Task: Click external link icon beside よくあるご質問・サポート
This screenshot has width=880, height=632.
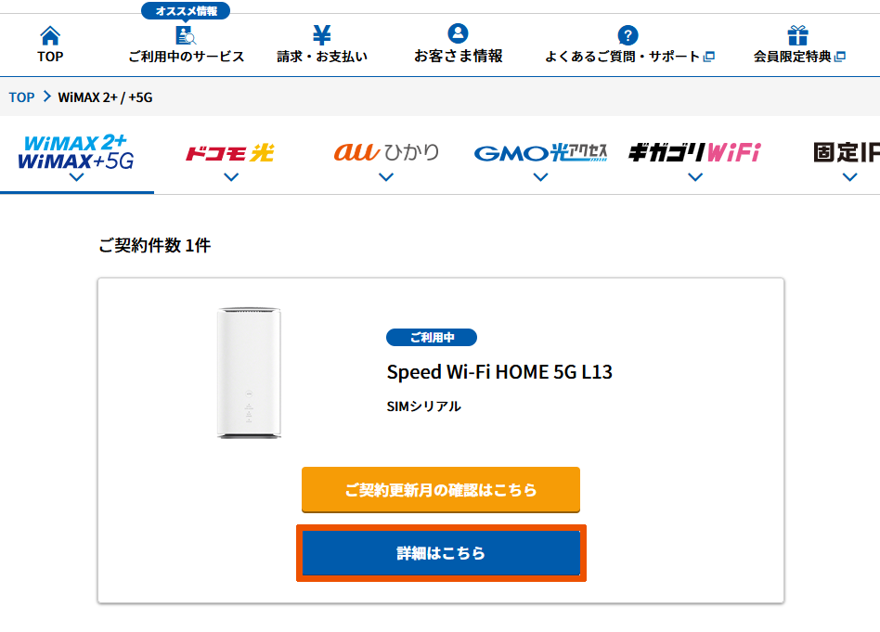Action: click(709, 57)
